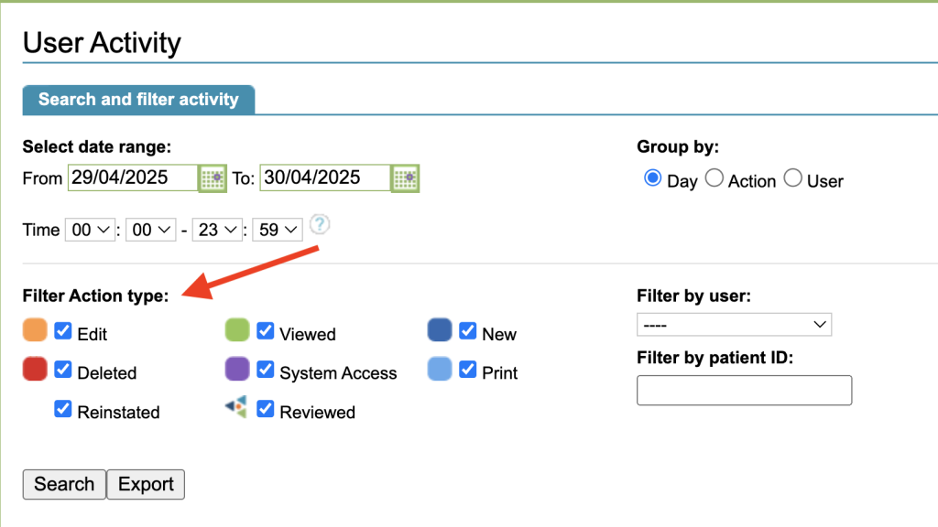The height and width of the screenshot is (527, 938).
Task: Click the Export button
Action: pos(146,485)
